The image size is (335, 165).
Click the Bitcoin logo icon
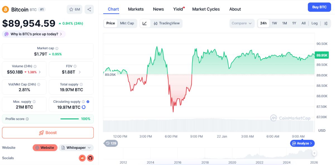5,10
